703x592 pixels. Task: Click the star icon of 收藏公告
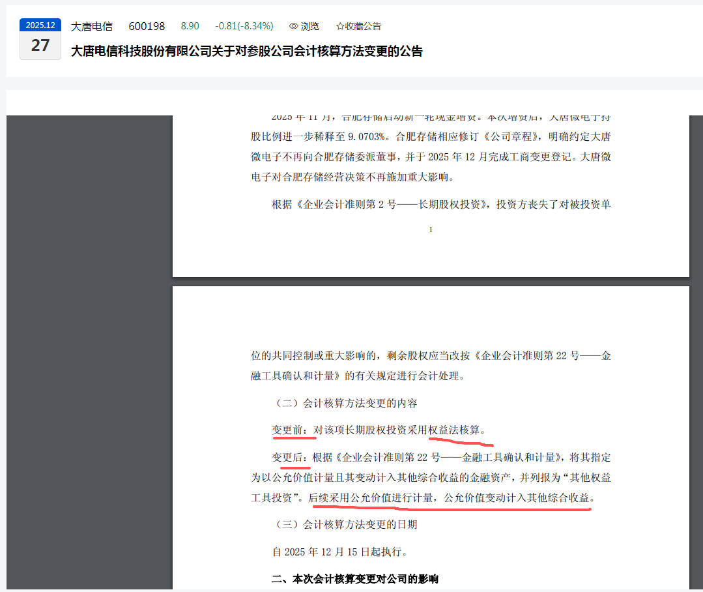[340, 26]
